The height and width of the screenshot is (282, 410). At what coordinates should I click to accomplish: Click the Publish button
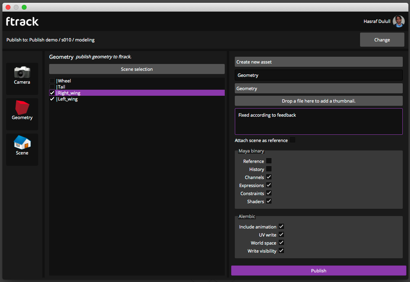(319, 271)
